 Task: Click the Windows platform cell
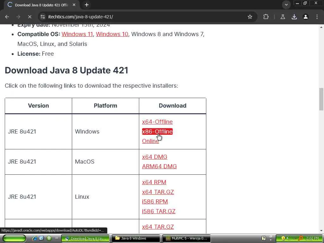coord(105,131)
